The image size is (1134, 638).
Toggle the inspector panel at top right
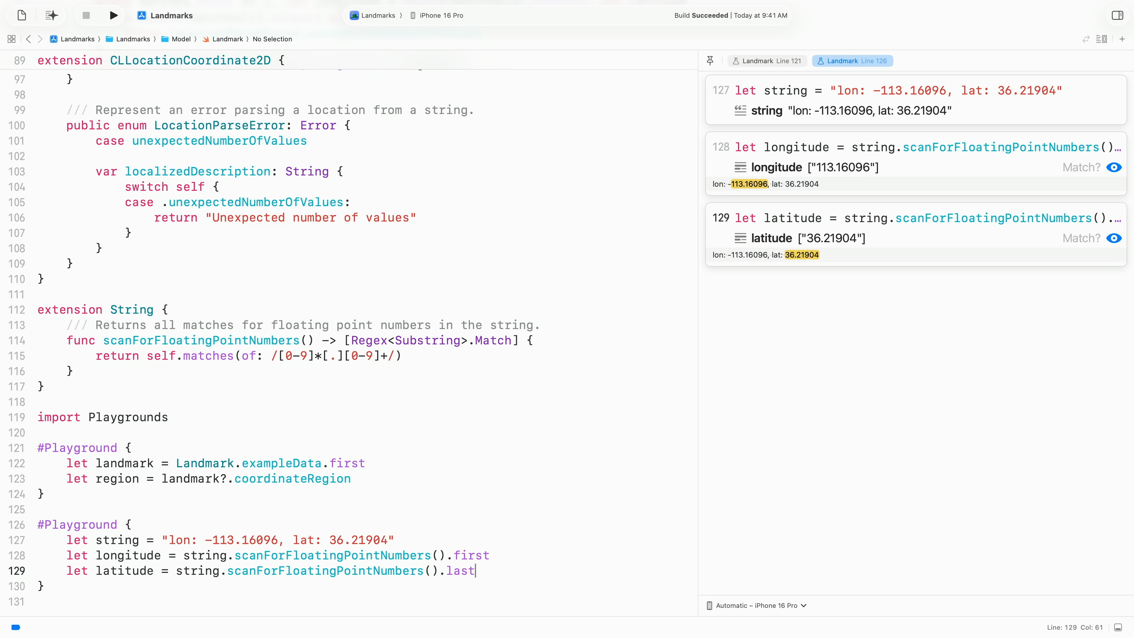[1117, 15]
